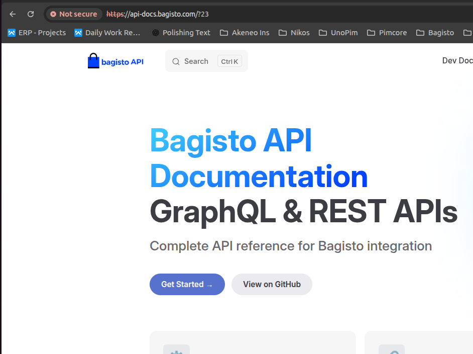Click the magnifying glass search icon
Image resolution: width=473 pixels, height=354 pixels.
pyautogui.click(x=176, y=61)
